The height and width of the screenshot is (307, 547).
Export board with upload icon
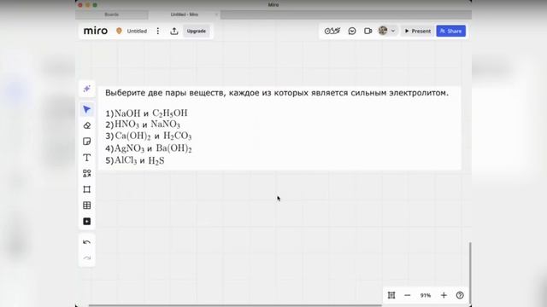pyautogui.click(x=174, y=31)
